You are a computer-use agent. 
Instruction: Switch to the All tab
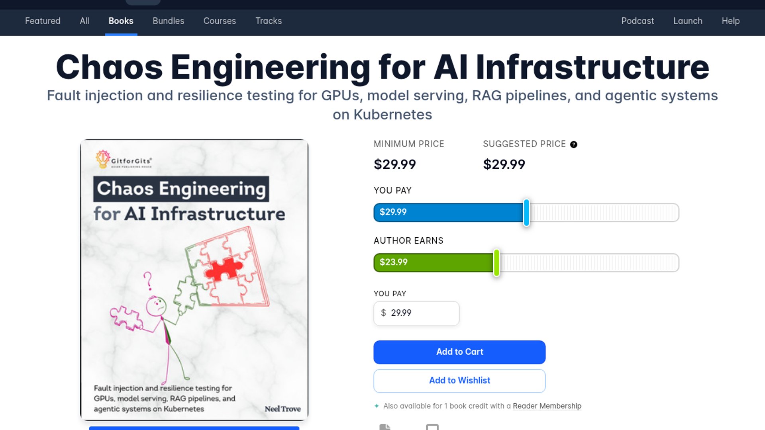84,21
